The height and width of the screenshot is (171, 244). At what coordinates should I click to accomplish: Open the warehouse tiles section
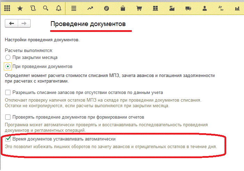(x=156, y=8)
